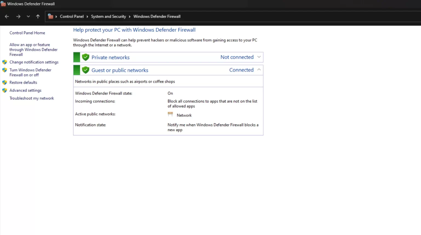Open recent locations dropdown arrow

(x=28, y=16)
